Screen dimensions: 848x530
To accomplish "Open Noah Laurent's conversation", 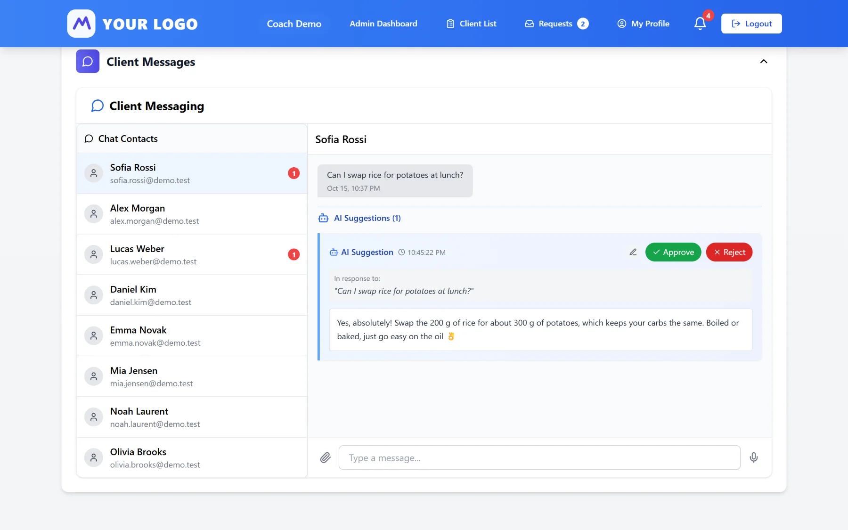I will pyautogui.click(x=192, y=417).
